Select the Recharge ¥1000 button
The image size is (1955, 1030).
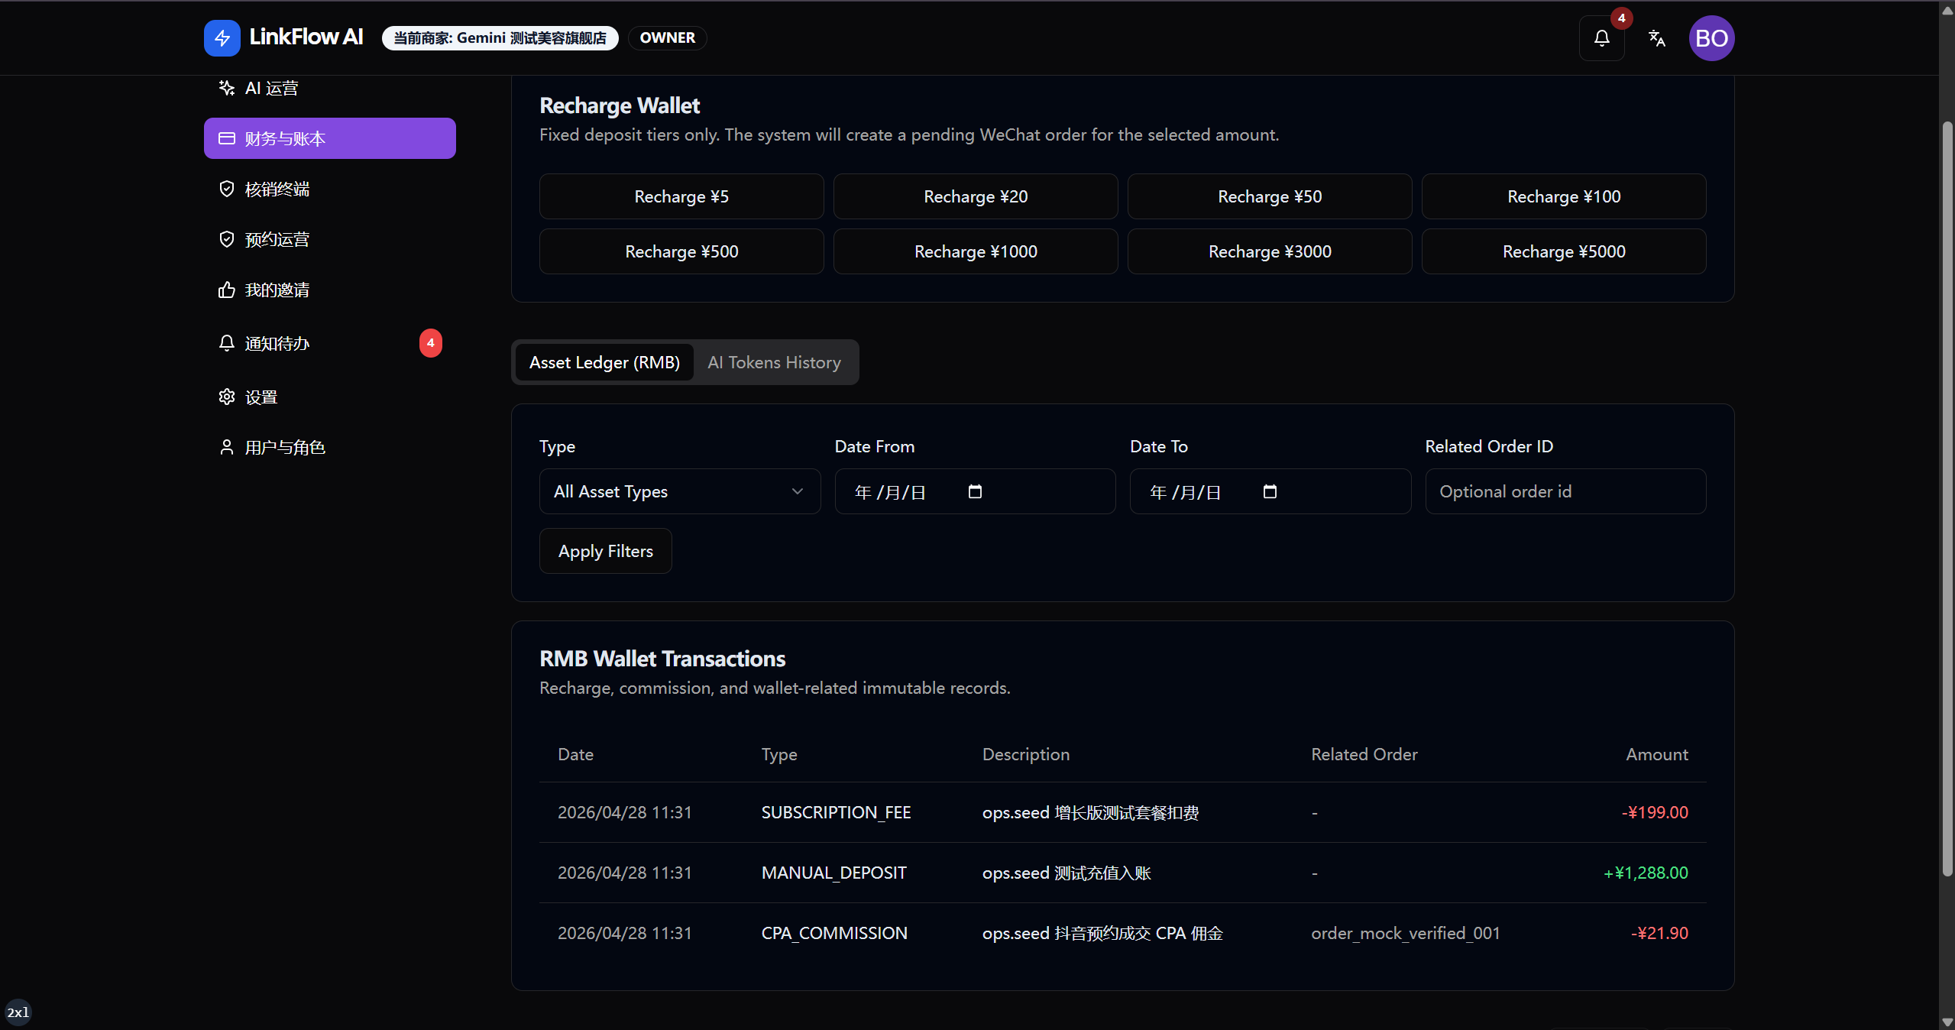pos(976,251)
